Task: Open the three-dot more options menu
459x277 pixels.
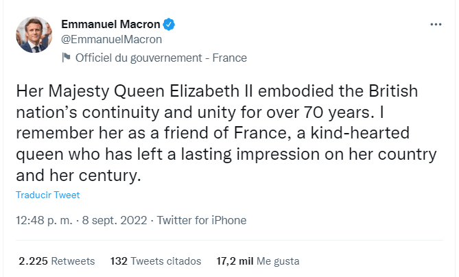Action: [x=436, y=24]
